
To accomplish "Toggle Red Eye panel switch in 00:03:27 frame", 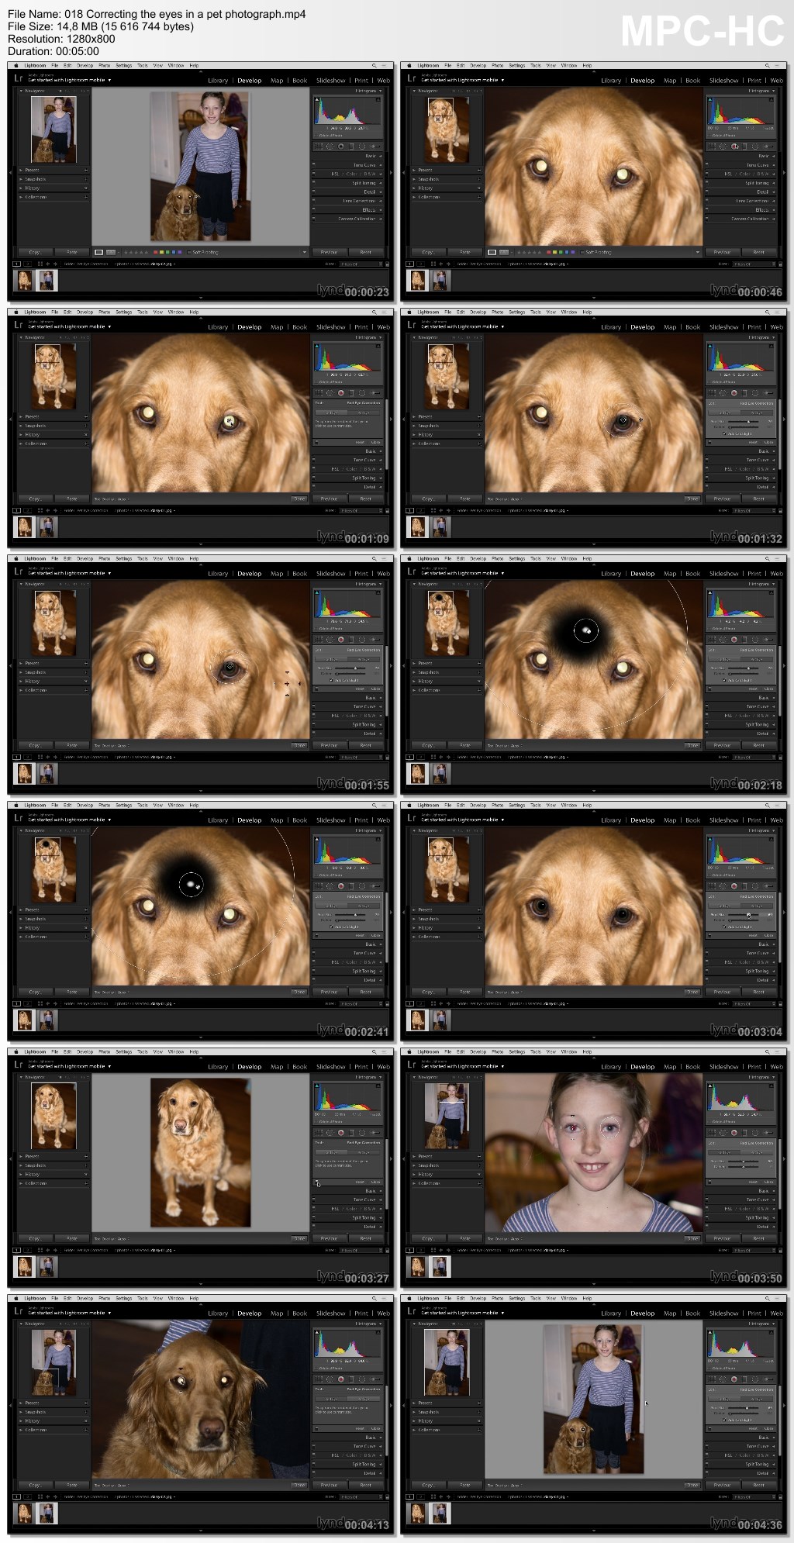I will (316, 1182).
